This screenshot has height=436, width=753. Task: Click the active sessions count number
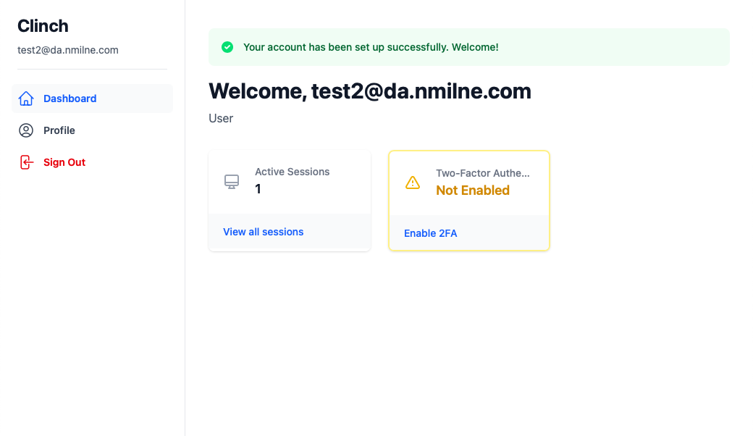(x=258, y=189)
